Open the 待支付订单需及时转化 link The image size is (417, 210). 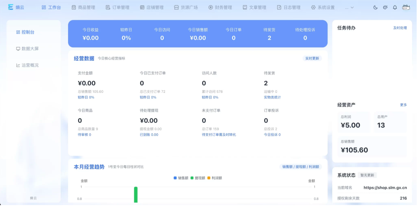point(219,135)
